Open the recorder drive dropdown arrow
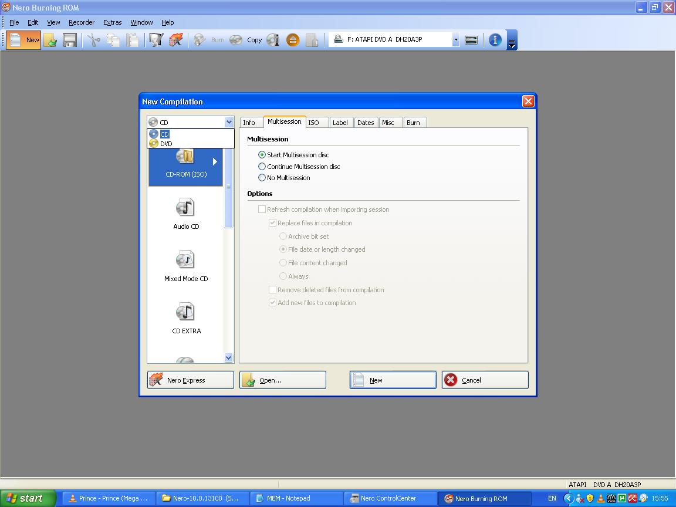676x507 pixels. pos(456,40)
